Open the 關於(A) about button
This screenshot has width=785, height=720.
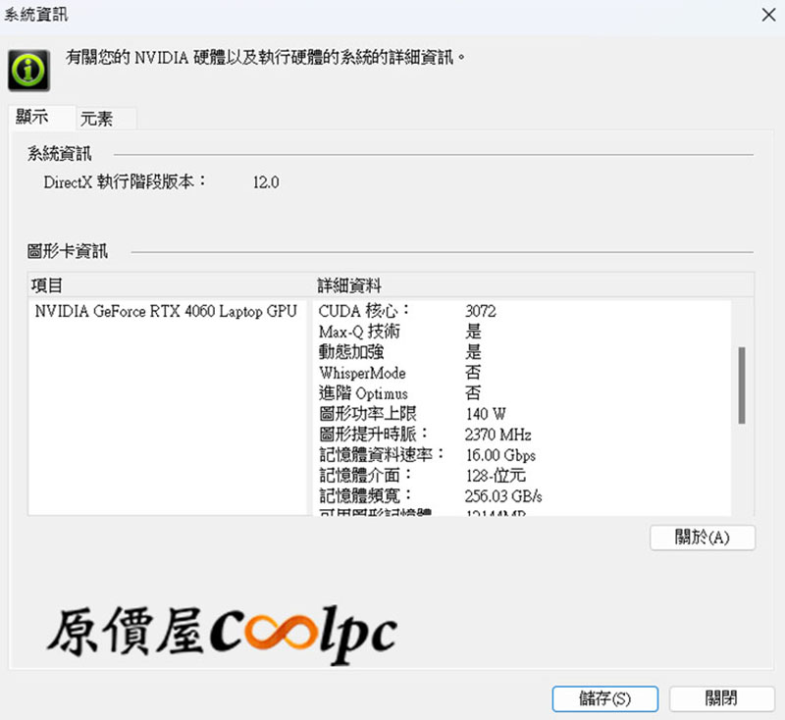[702, 538]
